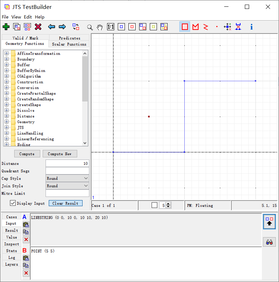Expand the Buffer folder node
The height and width of the screenshot is (282, 279).
click(x=7, y=65)
